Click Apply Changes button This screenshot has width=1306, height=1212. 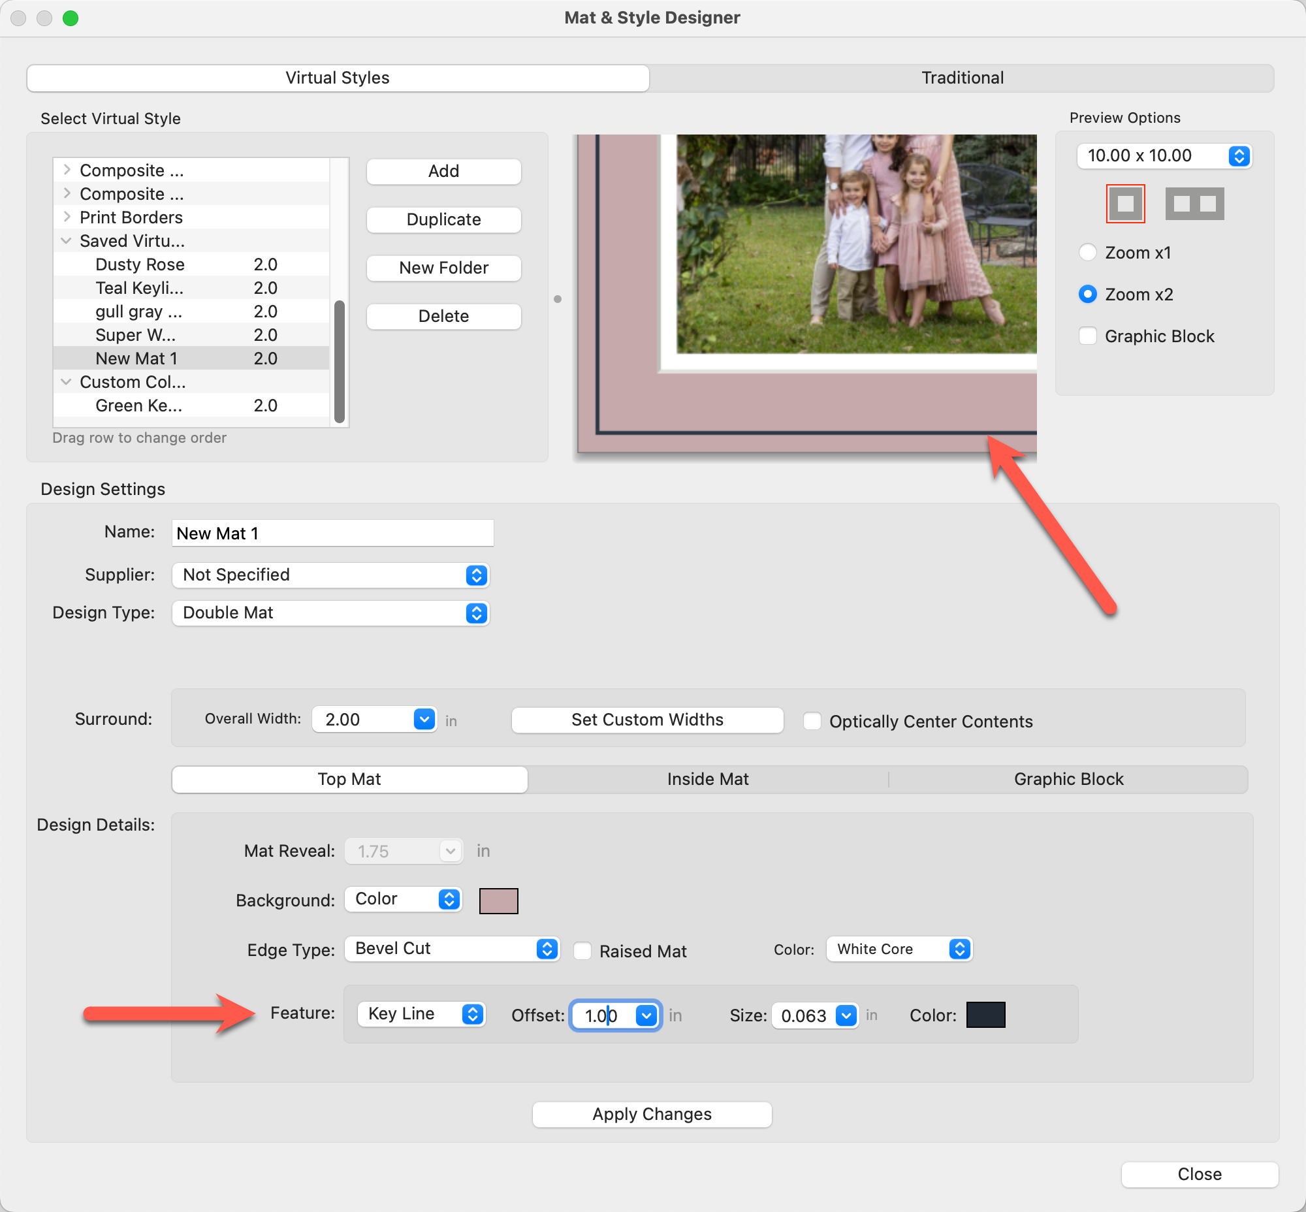point(651,1114)
